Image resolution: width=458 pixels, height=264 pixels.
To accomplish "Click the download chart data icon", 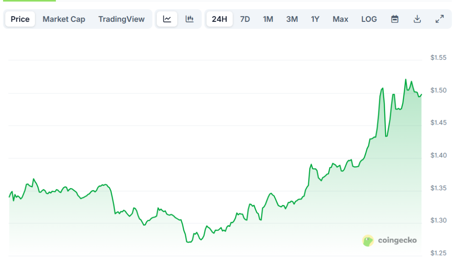I will coord(417,19).
